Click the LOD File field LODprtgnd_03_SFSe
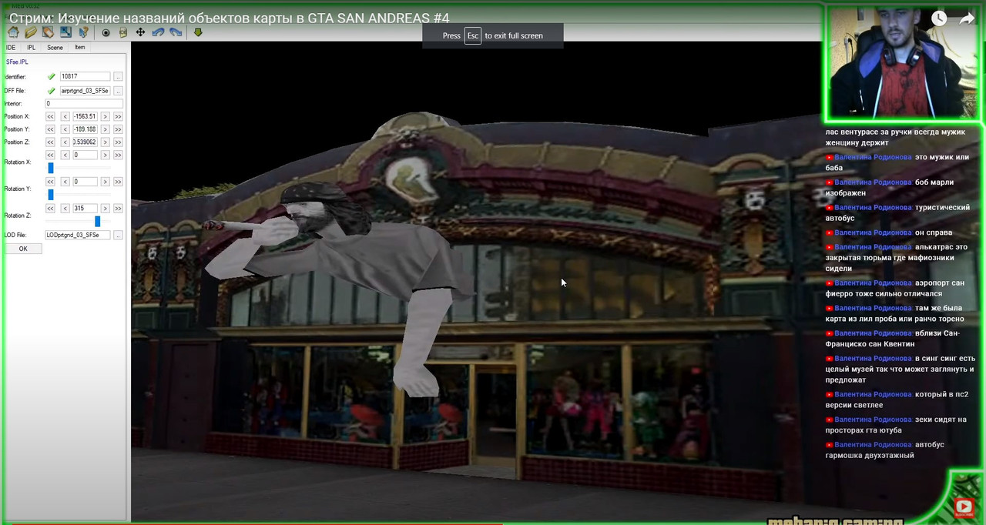This screenshot has height=525, width=986. (77, 235)
